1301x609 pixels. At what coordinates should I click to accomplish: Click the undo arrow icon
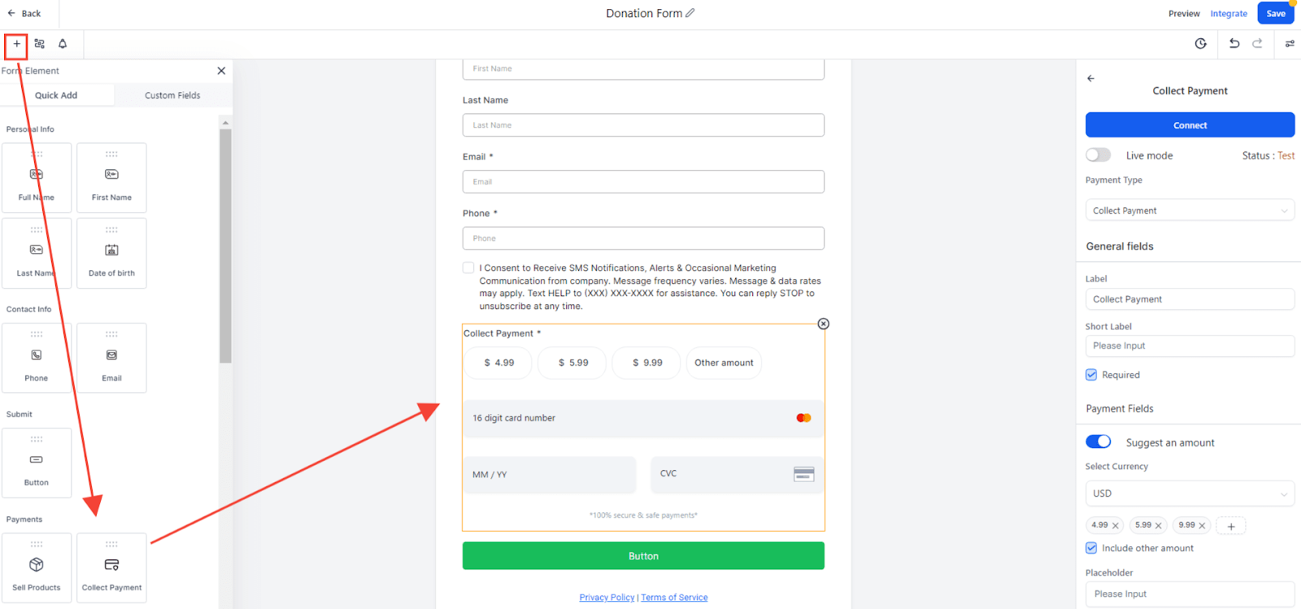click(1234, 44)
